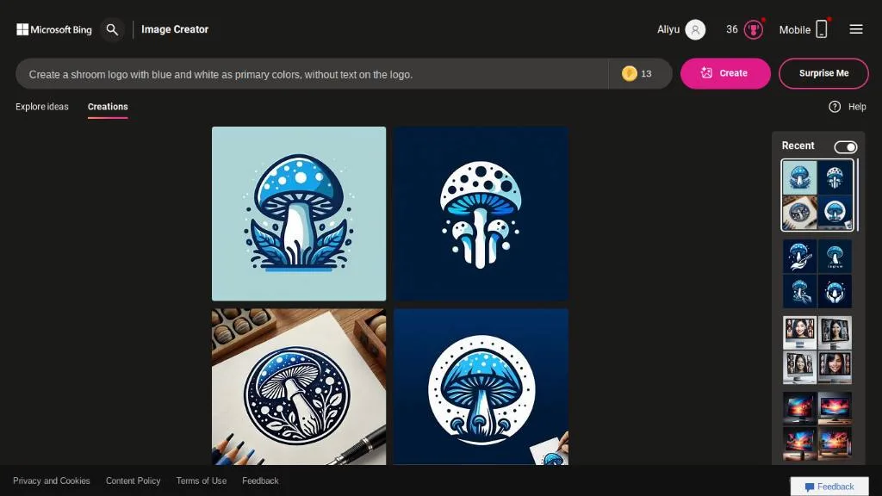Screen dimensions: 882x496
Task: Open the mushroom in white circle image
Action: tap(481, 387)
